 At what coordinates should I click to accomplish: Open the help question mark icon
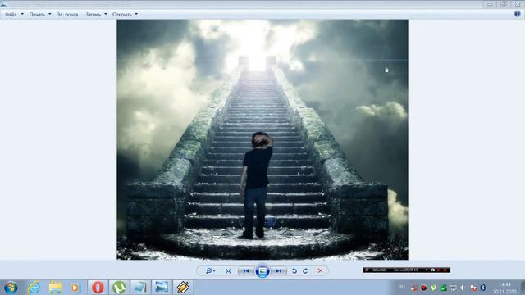(x=518, y=14)
